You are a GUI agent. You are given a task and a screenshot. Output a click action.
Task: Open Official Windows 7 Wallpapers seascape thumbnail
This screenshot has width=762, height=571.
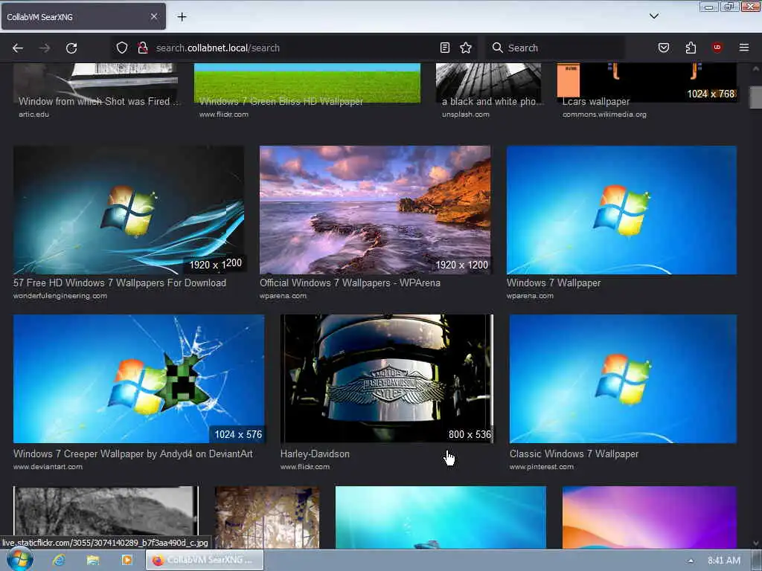(375, 210)
